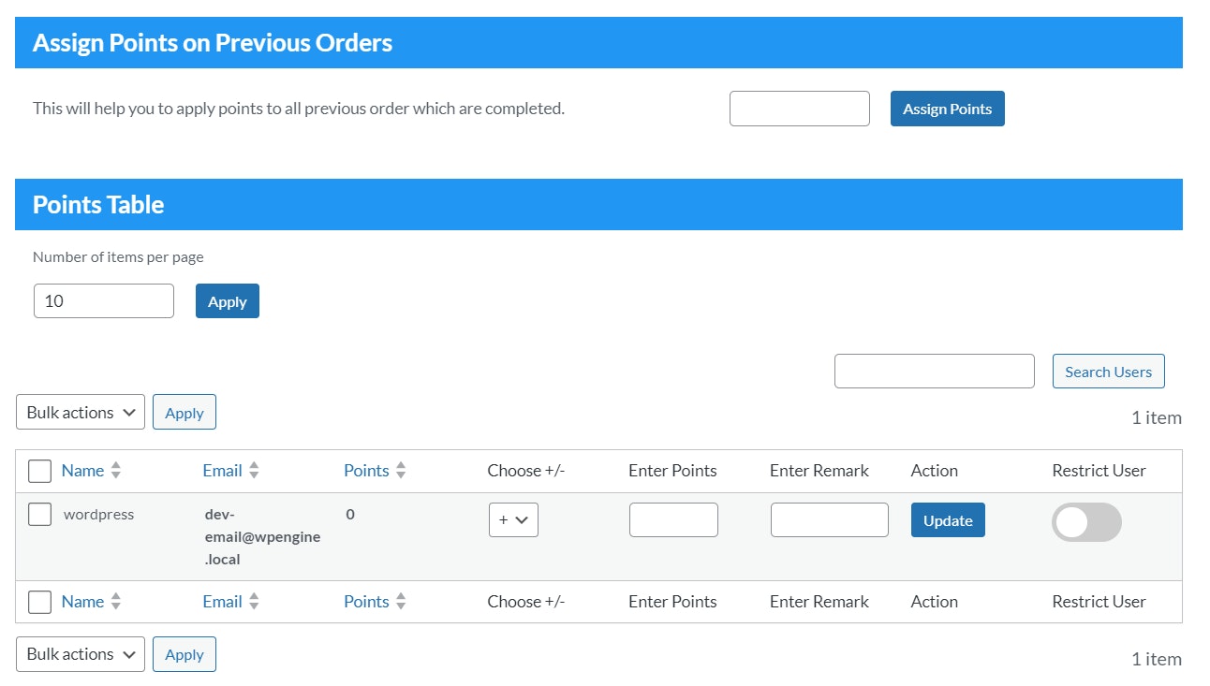Click 'Number of items per page' label

tap(118, 256)
